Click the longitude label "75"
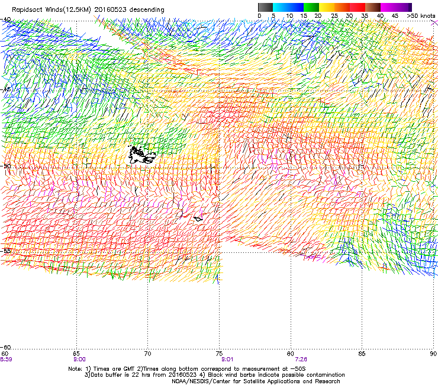 coord(219,354)
